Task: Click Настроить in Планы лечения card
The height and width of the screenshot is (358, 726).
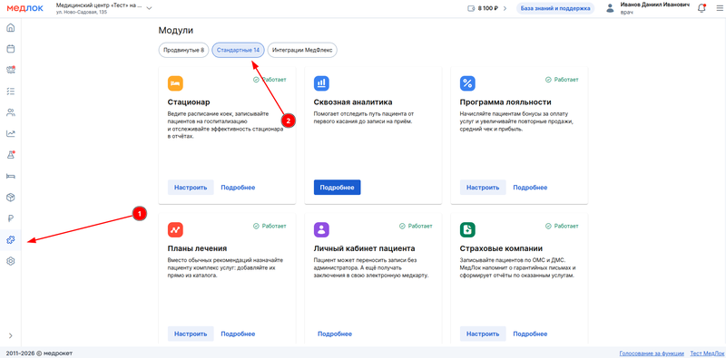Action: tap(191, 334)
